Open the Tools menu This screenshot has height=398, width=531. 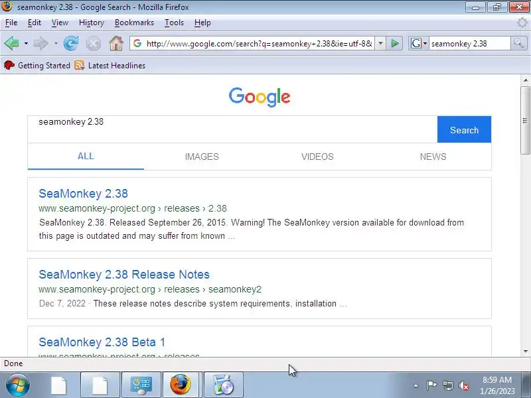click(174, 23)
